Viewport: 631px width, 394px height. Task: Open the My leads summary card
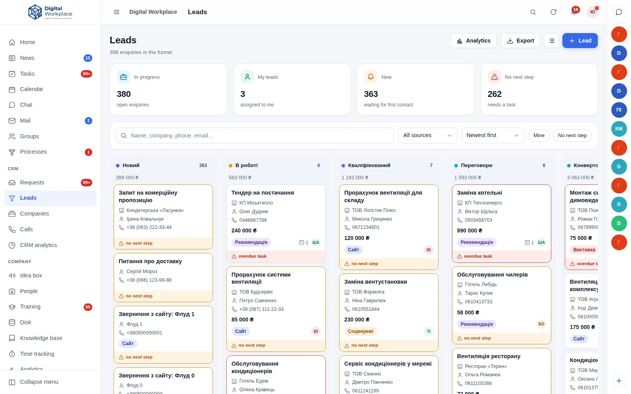pyautogui.click(x=292, y=89)
